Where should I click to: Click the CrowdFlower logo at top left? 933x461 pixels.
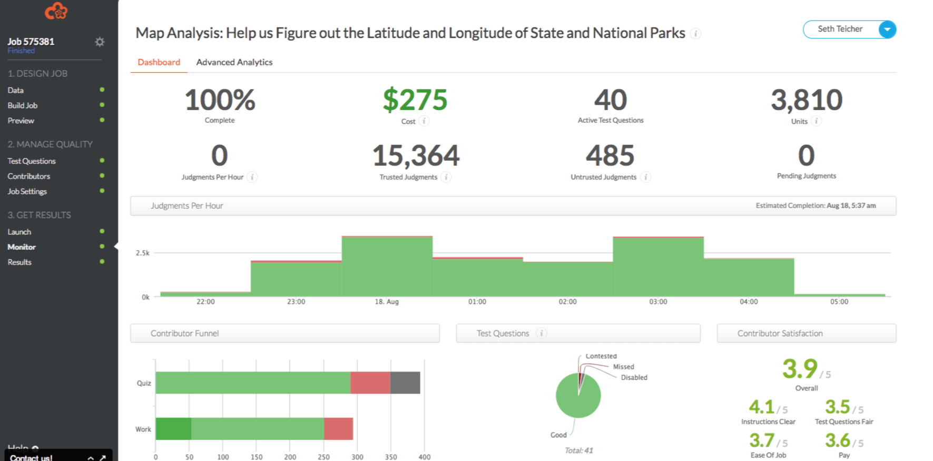pyautogui.click(x=56, y=11)
